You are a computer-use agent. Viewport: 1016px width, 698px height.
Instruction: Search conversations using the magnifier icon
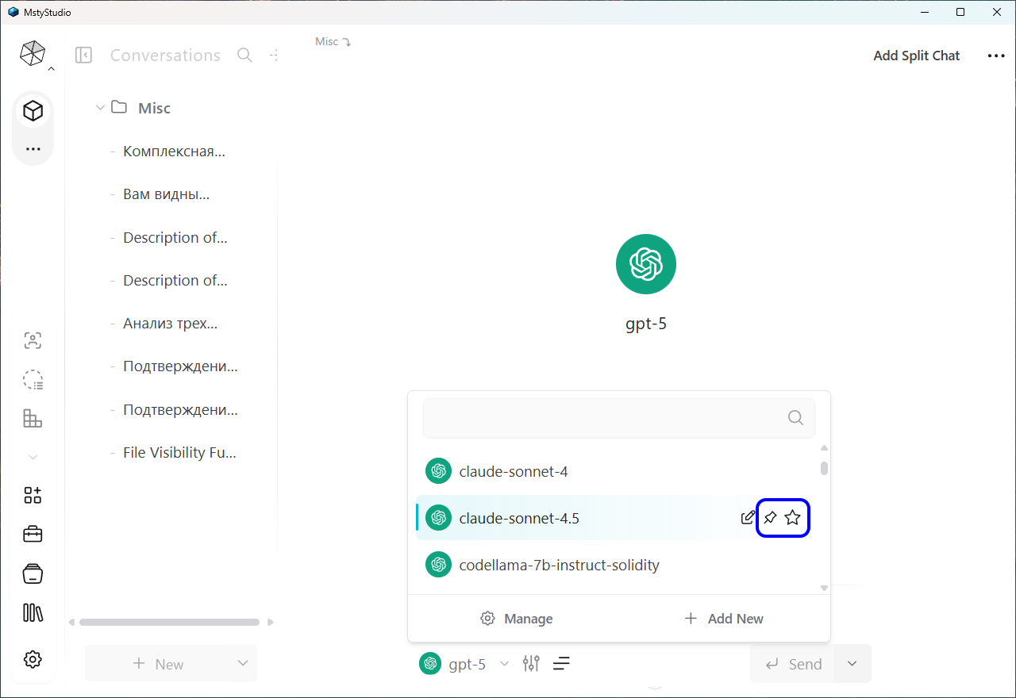pos(245,55)
